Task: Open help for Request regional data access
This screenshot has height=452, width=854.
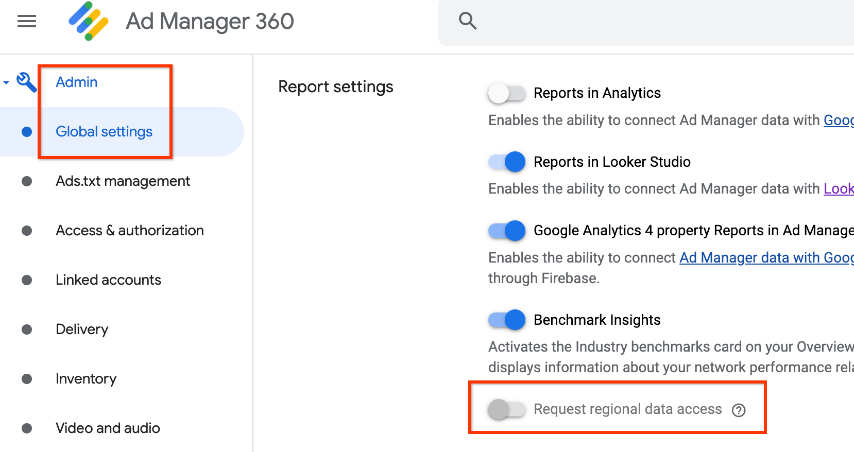Action: 739,410
